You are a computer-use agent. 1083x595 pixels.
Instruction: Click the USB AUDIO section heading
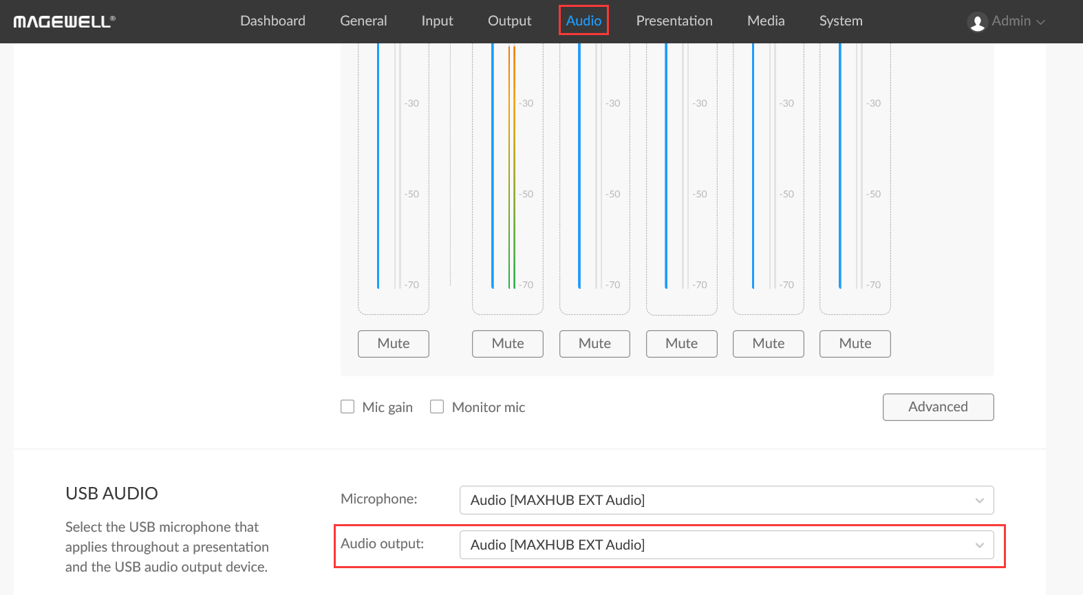(111, 493)
